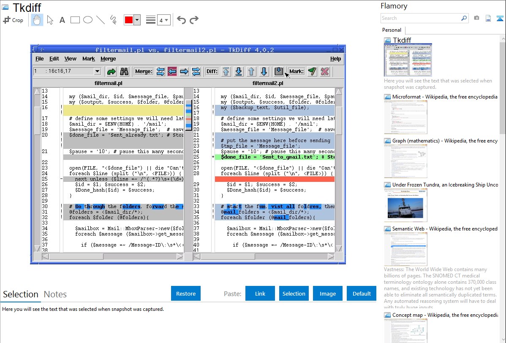Click the red X clear mark icon
This screenshot has height=343, width=506.
[325, 71]
